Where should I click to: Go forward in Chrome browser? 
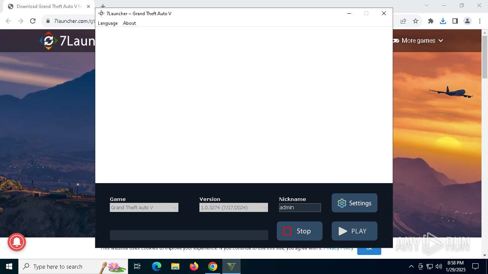[x=21, y=21]
